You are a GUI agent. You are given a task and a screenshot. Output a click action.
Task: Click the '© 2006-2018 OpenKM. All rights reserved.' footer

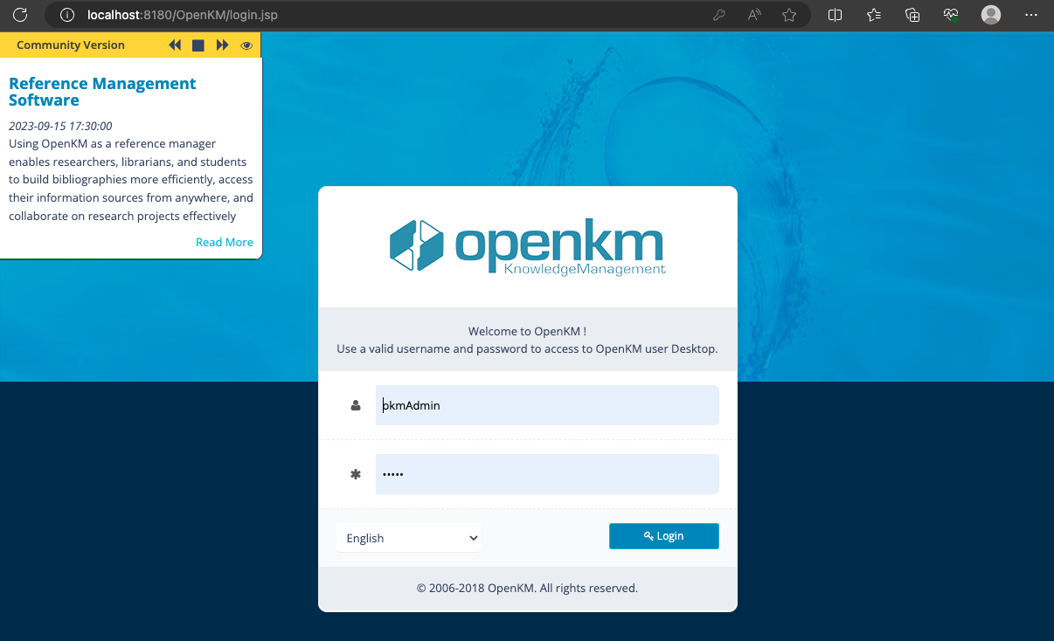[x=528, y=588]
